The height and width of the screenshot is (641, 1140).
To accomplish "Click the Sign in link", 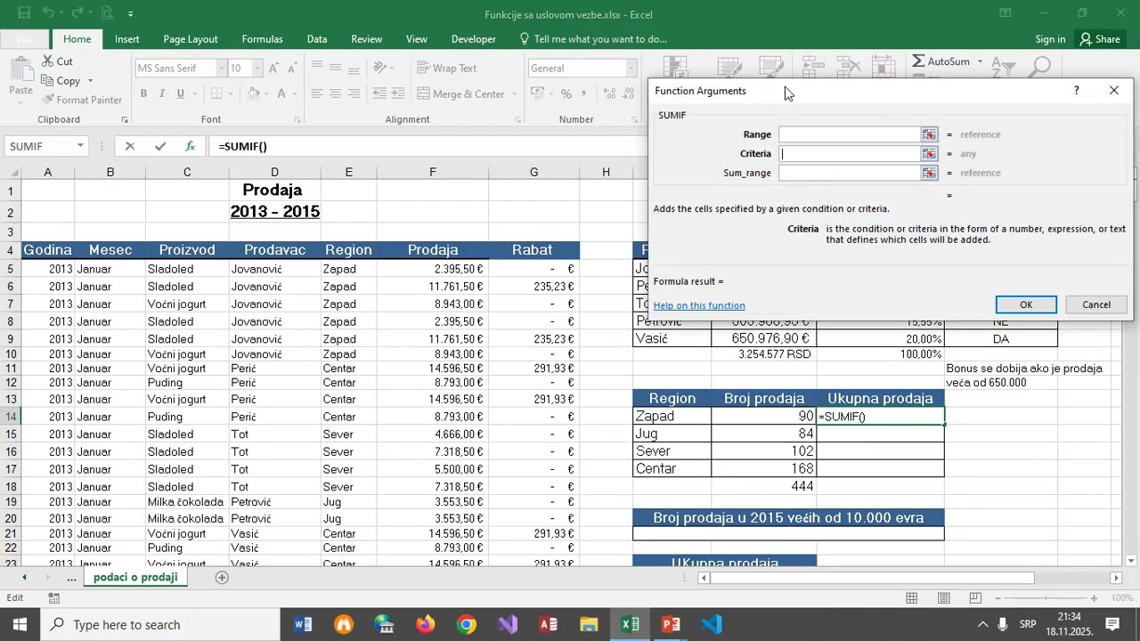I will [x=1050, y=39].
